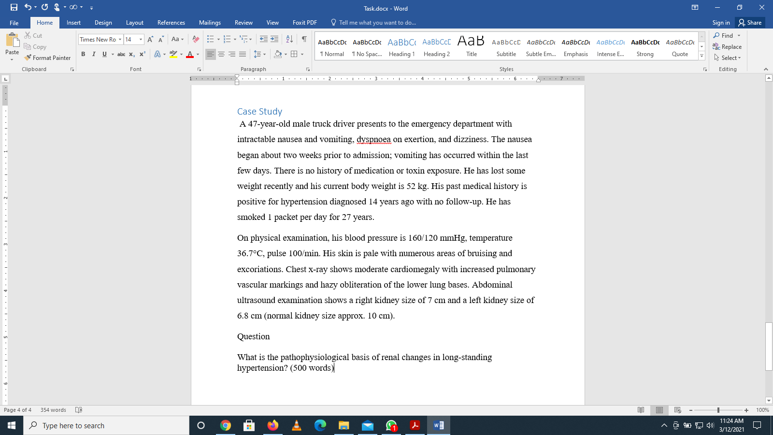Open the Mailings ribbon tab
This screenshot has width=773, height=435.
210,22
